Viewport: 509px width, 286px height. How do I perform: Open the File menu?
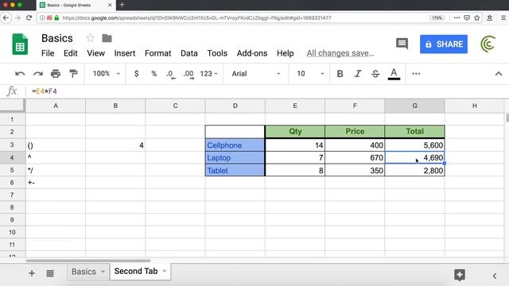[48, 53]
